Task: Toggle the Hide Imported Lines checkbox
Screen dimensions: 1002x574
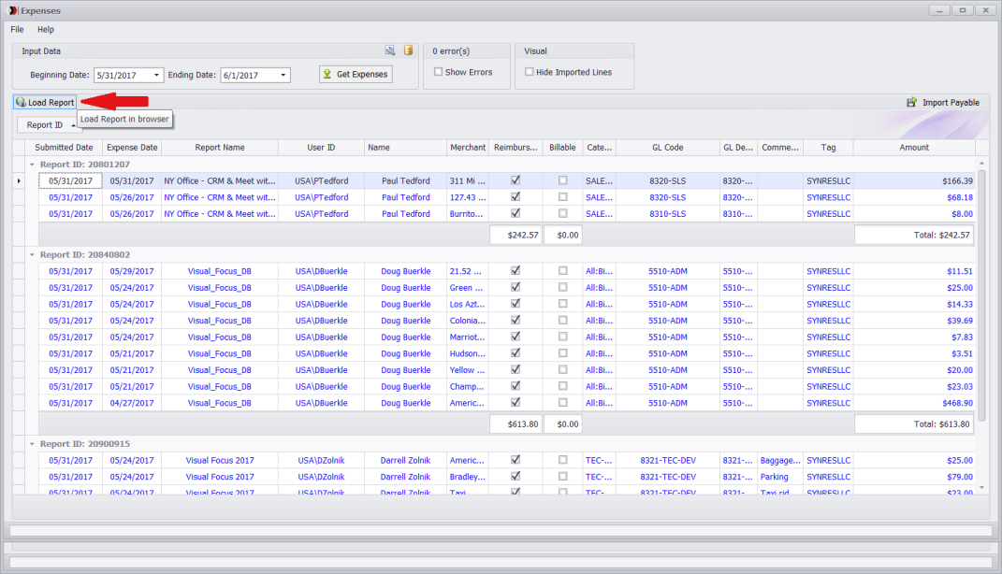Action: (x=530, y=72)
